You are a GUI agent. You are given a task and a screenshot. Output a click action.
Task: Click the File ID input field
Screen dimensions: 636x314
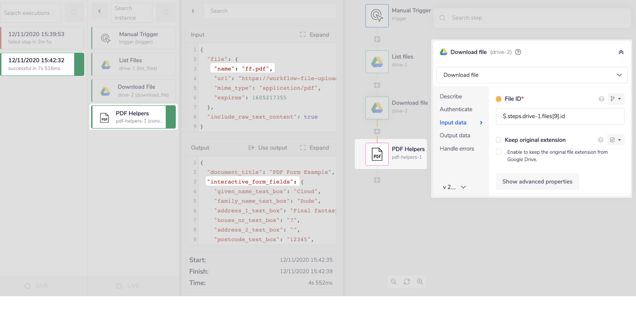(x=560, y=116)
